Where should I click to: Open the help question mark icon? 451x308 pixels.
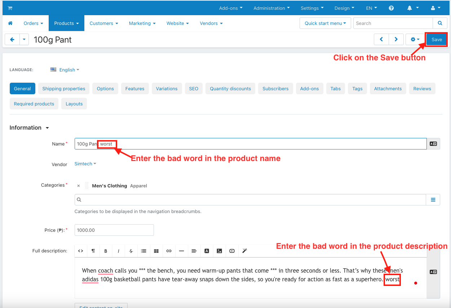(391, 8)
